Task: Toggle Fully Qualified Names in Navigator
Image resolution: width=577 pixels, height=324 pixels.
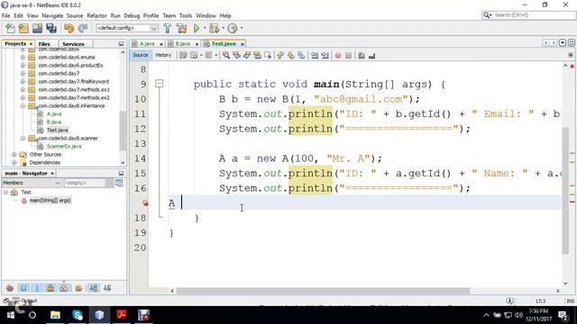Action: point(78,288)
